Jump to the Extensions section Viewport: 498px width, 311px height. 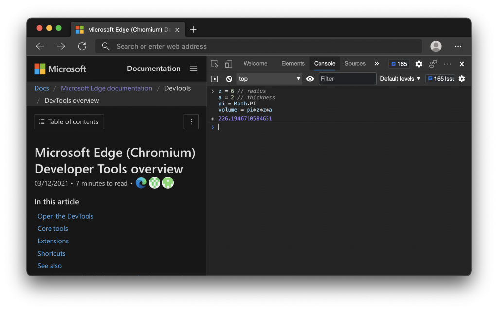point(53,241)
